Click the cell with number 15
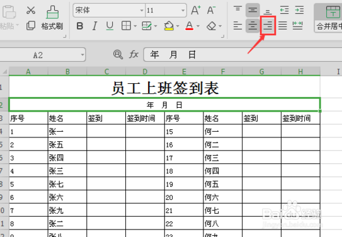The image size is (342, 237). click(x=184, y=131)
